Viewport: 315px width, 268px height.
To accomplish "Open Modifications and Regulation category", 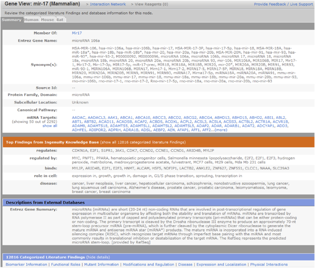I will tap(149, 264).
